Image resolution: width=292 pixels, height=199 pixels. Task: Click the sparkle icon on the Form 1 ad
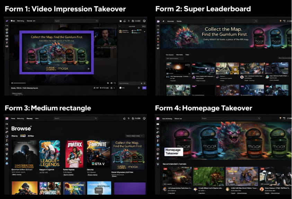(x=88, y=69)
